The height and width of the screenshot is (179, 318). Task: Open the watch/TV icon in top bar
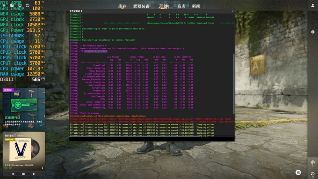[12, 6]
